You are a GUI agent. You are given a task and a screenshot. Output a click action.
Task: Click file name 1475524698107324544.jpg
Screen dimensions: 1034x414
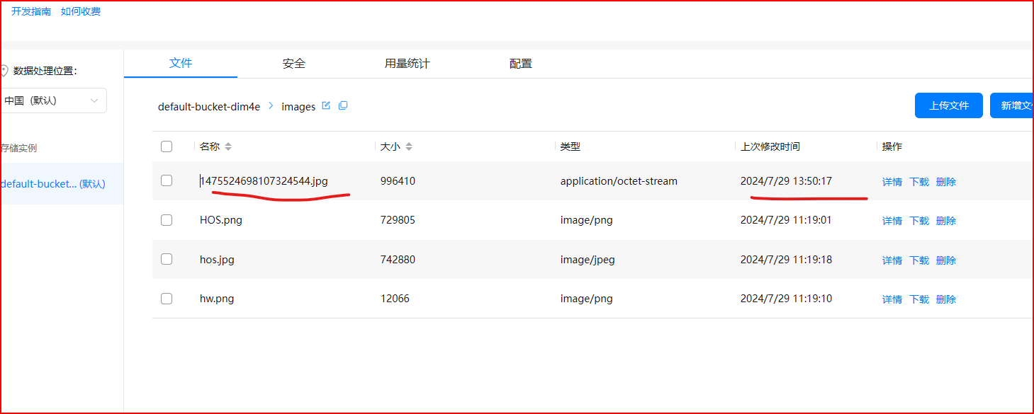pyautogui.click(x=264, y=181)
